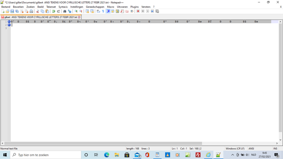Save the current file via toolbar

[x=12, y=11]
